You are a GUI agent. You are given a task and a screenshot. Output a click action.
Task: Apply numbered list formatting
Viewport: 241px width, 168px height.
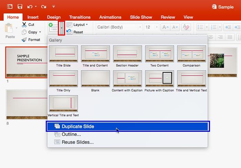coord(214,27)
